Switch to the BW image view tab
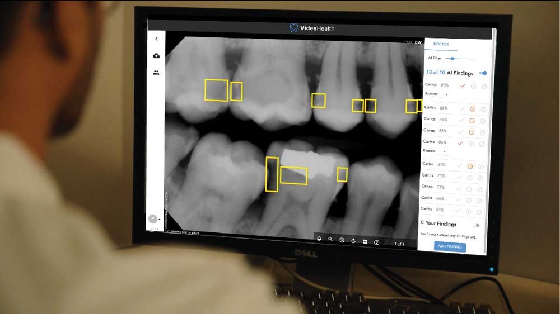Image resolution: width=560 pixels, height=314 pixels. (x=418, y=42)
